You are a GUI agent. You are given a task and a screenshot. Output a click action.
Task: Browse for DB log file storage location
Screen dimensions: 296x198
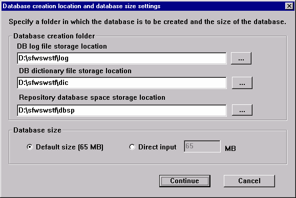coord(241,58)
